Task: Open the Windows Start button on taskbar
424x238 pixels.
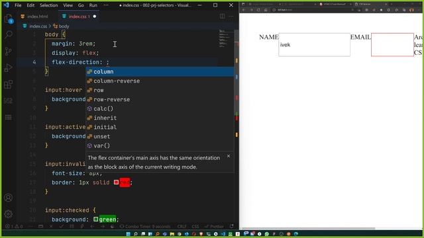Action: click(x=129, y=233)
